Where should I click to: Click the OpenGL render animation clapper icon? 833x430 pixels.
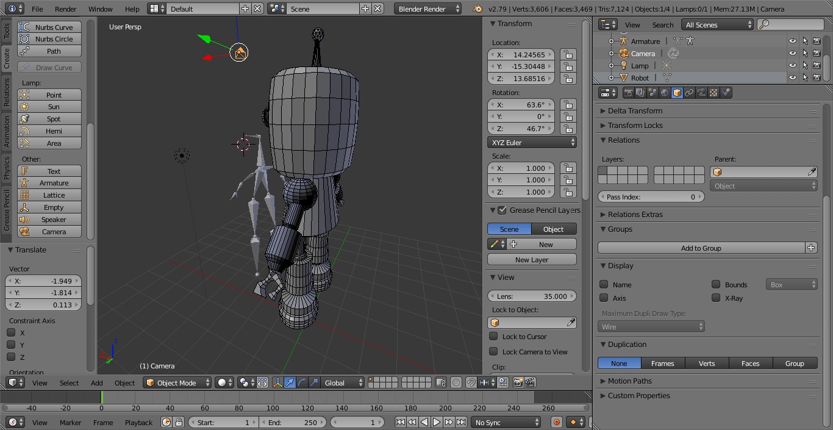tap(530, 382)
